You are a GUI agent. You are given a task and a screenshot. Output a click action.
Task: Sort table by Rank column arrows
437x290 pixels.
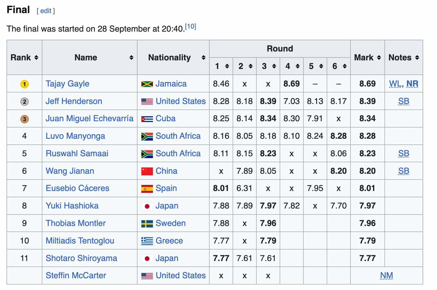pos(36,57)
